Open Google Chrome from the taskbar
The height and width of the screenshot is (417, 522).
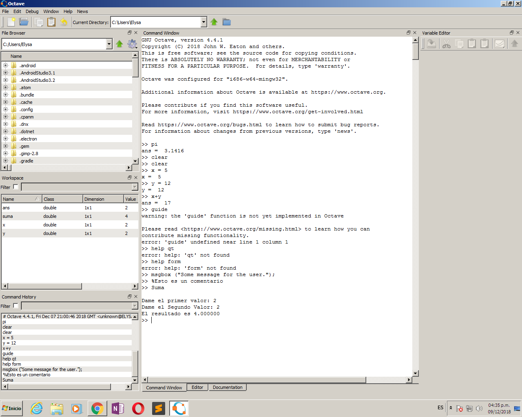[97, 408]
